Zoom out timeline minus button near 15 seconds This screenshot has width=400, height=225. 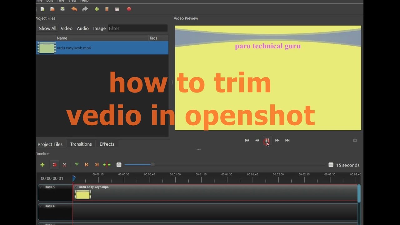tap(331, 165)
